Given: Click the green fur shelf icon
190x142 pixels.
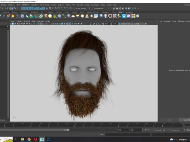Looking at the screenshot, I should click(55, 16).
